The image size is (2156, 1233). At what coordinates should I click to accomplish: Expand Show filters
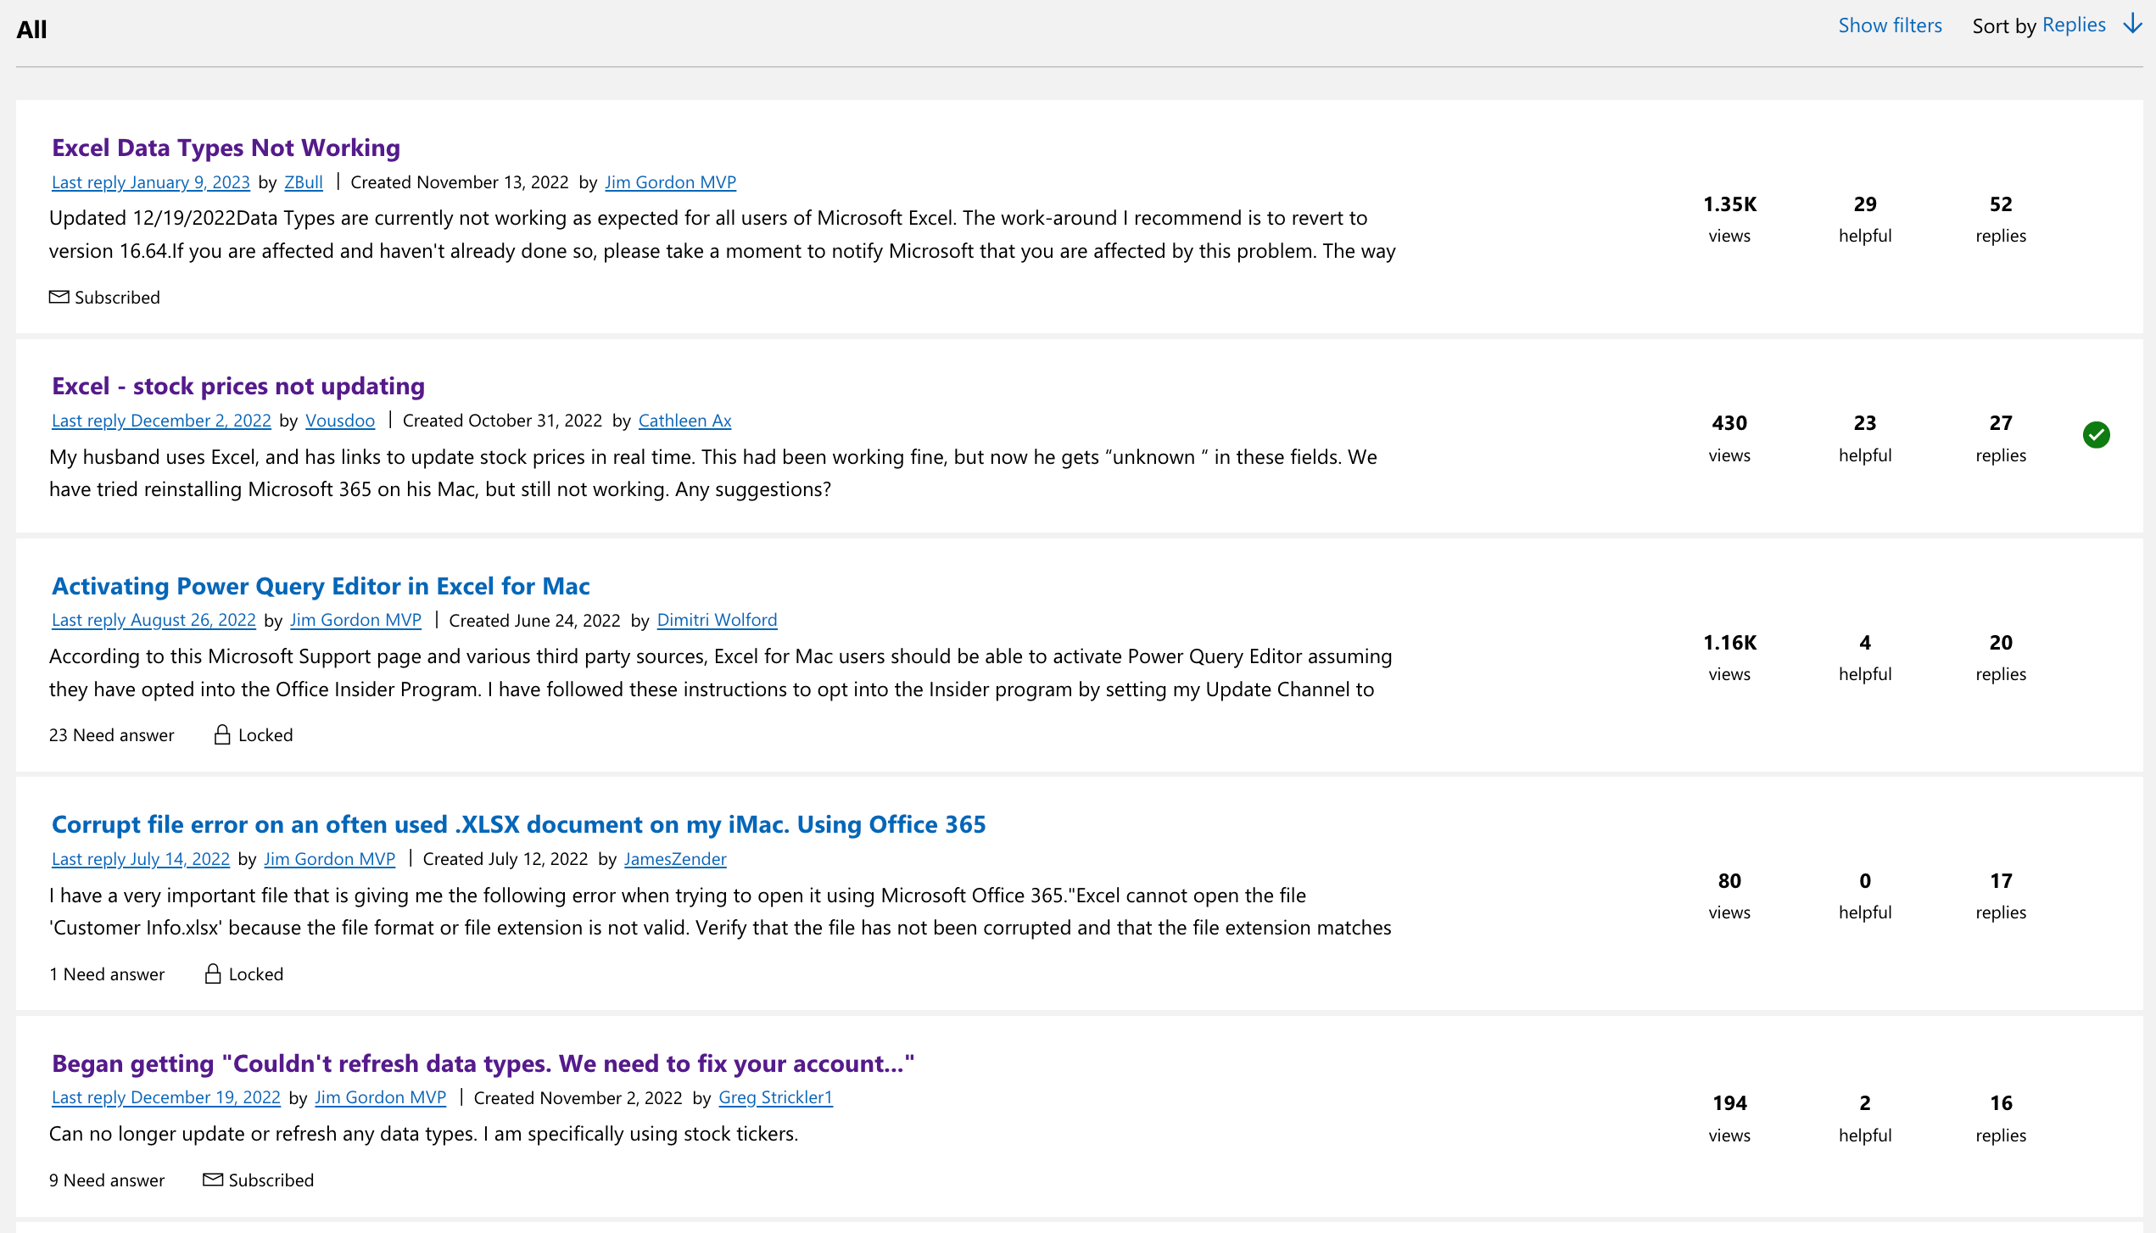tap(1890, 25)
